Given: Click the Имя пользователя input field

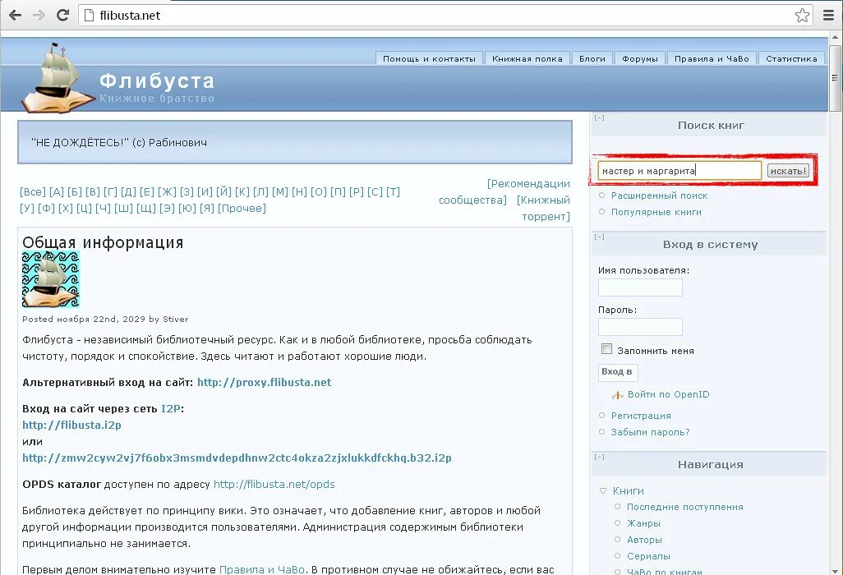Looking at the screenshot, I should tap(640, 287).
